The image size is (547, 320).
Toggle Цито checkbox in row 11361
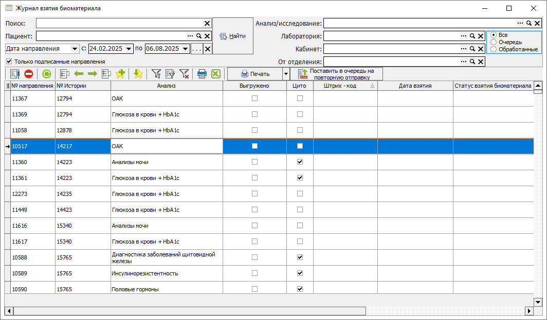(x=300, y=178)
